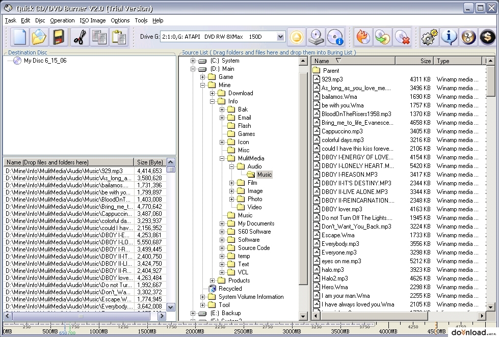This screenshot has width=499, height=337.
Task: Expand the Download folder node
Action: (x=213, y=93)
